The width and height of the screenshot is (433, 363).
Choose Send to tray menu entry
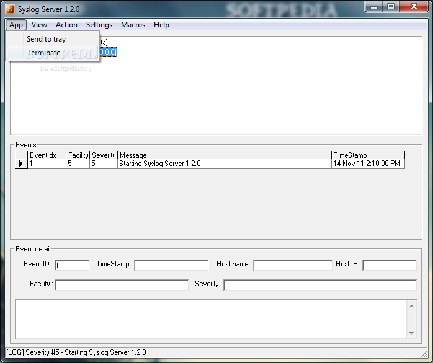pyautogui.click(x=53, y=39)
